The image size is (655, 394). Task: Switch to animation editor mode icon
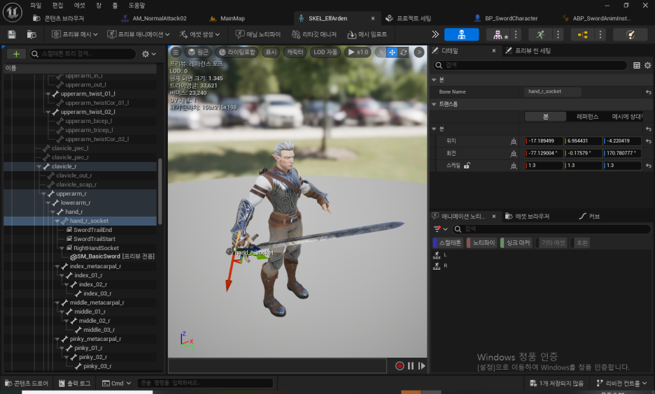tap(540, 35)
